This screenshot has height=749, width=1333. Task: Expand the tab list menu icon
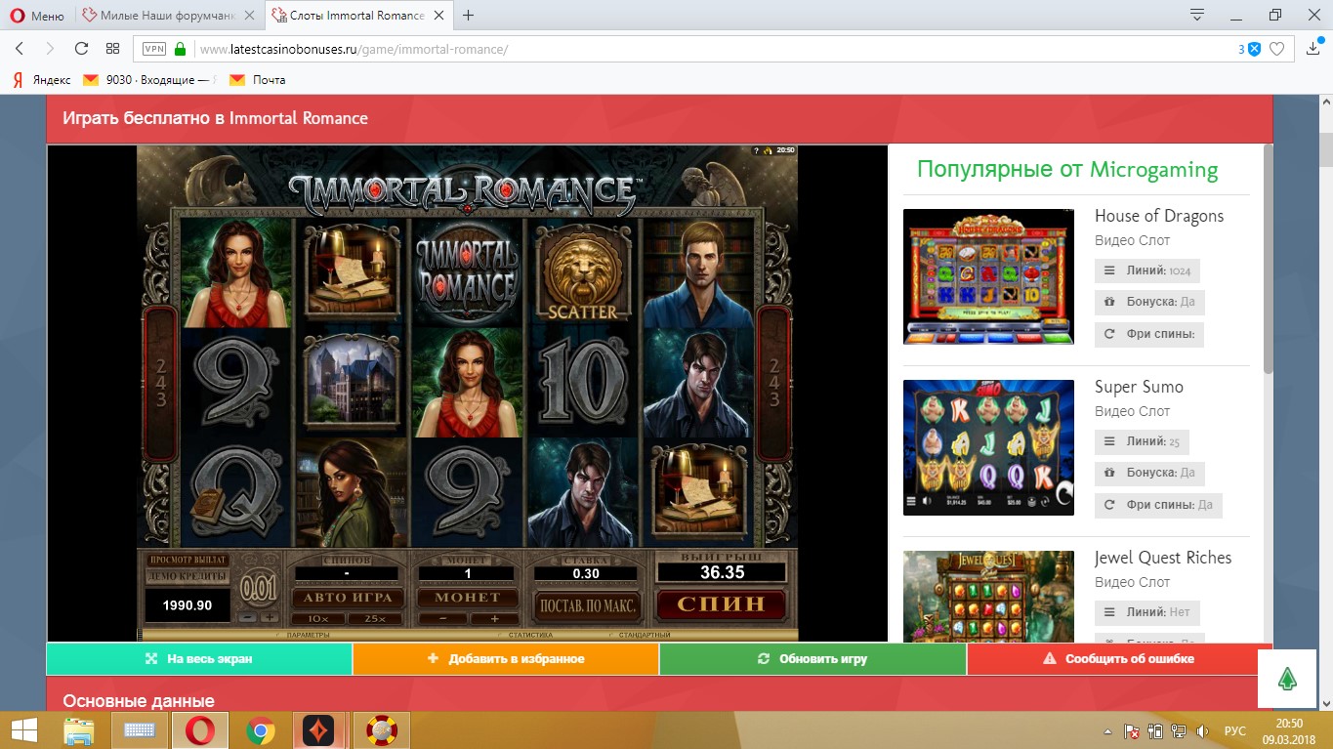pyautogui.click(x=1197, y=15)
